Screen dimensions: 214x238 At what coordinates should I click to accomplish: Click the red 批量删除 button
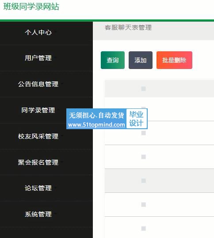click(174, 60)
